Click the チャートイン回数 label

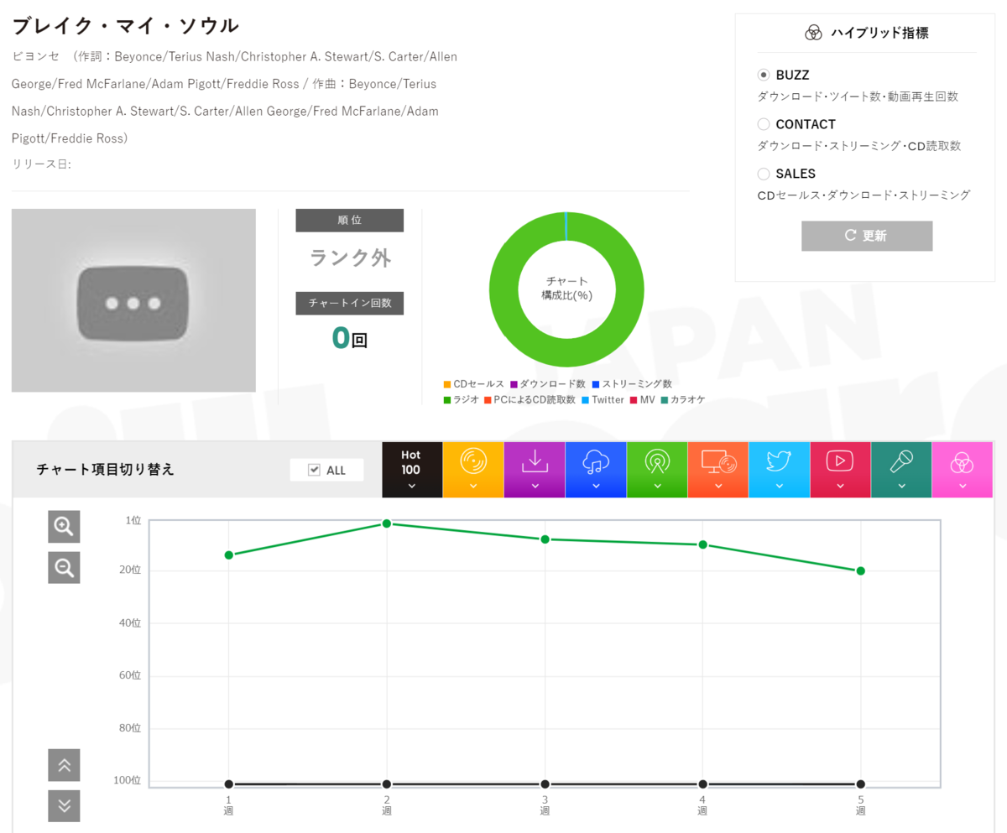350,304
